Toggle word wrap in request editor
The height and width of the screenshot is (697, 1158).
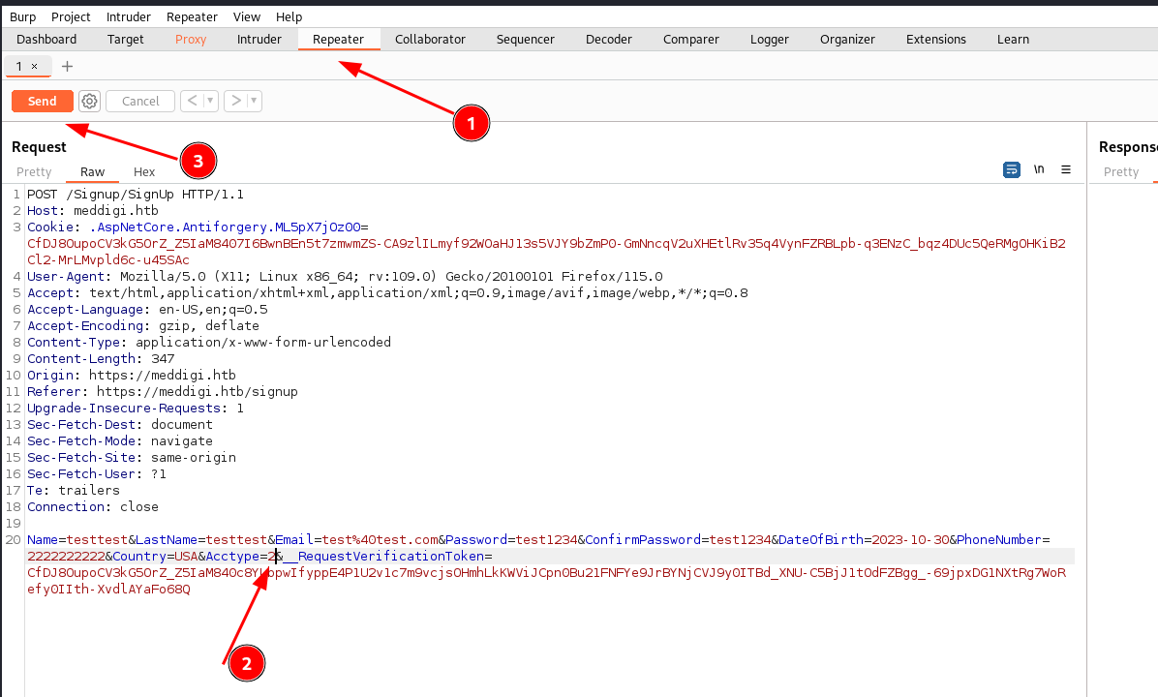click(x=1012, y=169)
